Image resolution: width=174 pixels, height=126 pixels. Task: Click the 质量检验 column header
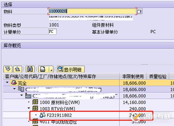click(x=158, y=76)
